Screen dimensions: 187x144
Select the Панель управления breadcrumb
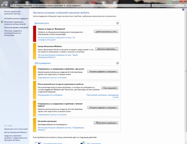tap(24, 6)
